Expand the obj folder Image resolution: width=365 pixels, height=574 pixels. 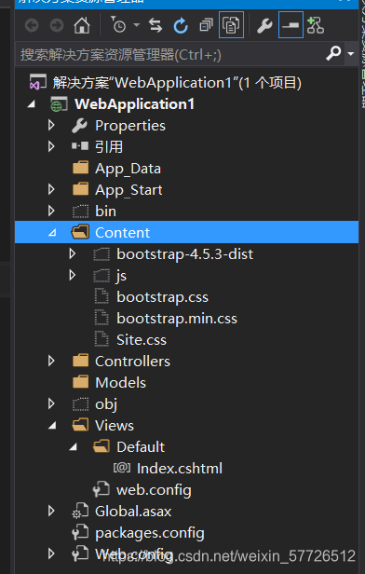51,403
